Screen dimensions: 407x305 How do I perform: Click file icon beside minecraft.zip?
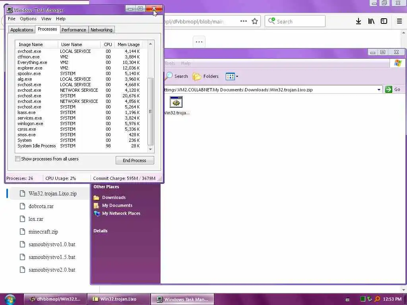coord(23,232)
